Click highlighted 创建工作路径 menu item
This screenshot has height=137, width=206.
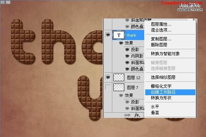coord(170,92)
